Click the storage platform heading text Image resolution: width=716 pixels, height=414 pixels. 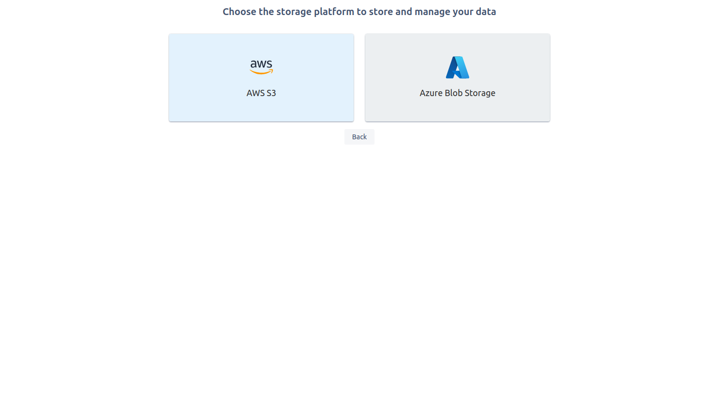[359, 12]
